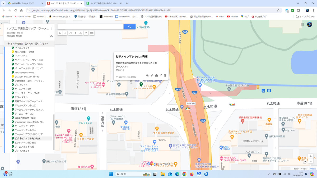Image resolution: width=317 pixels, height=178 pixels.
Task: Click the map help question mark button
Action: point(305,162)
